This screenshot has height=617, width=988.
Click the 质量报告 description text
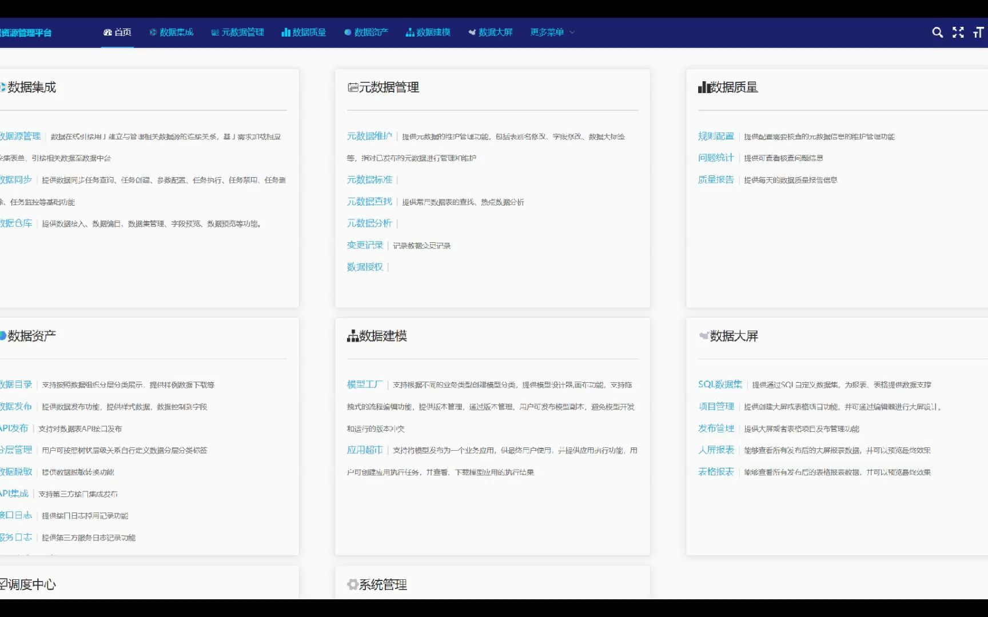point(791,180)
